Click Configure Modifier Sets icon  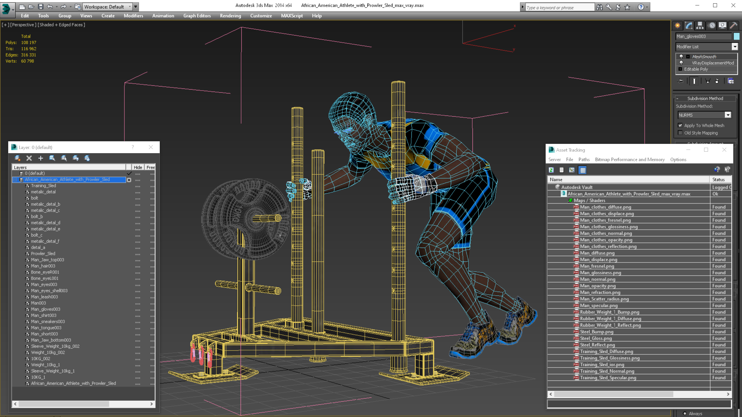click(731, 81)
